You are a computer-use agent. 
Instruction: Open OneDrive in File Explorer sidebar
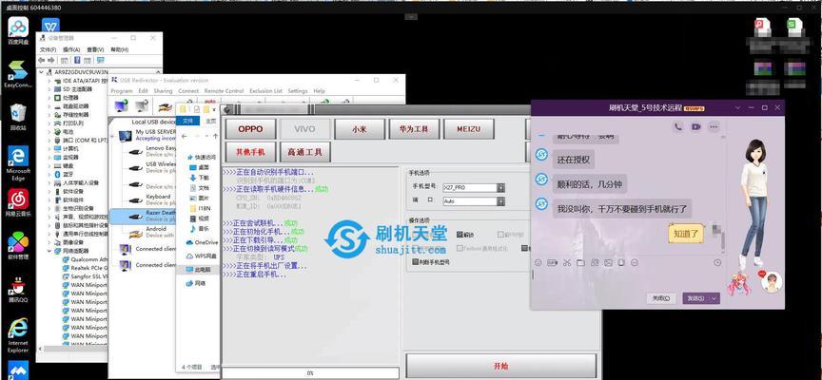pos(202,242)
